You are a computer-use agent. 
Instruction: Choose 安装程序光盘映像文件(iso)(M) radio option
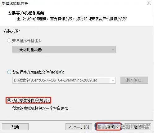click(x=9, y=72)
